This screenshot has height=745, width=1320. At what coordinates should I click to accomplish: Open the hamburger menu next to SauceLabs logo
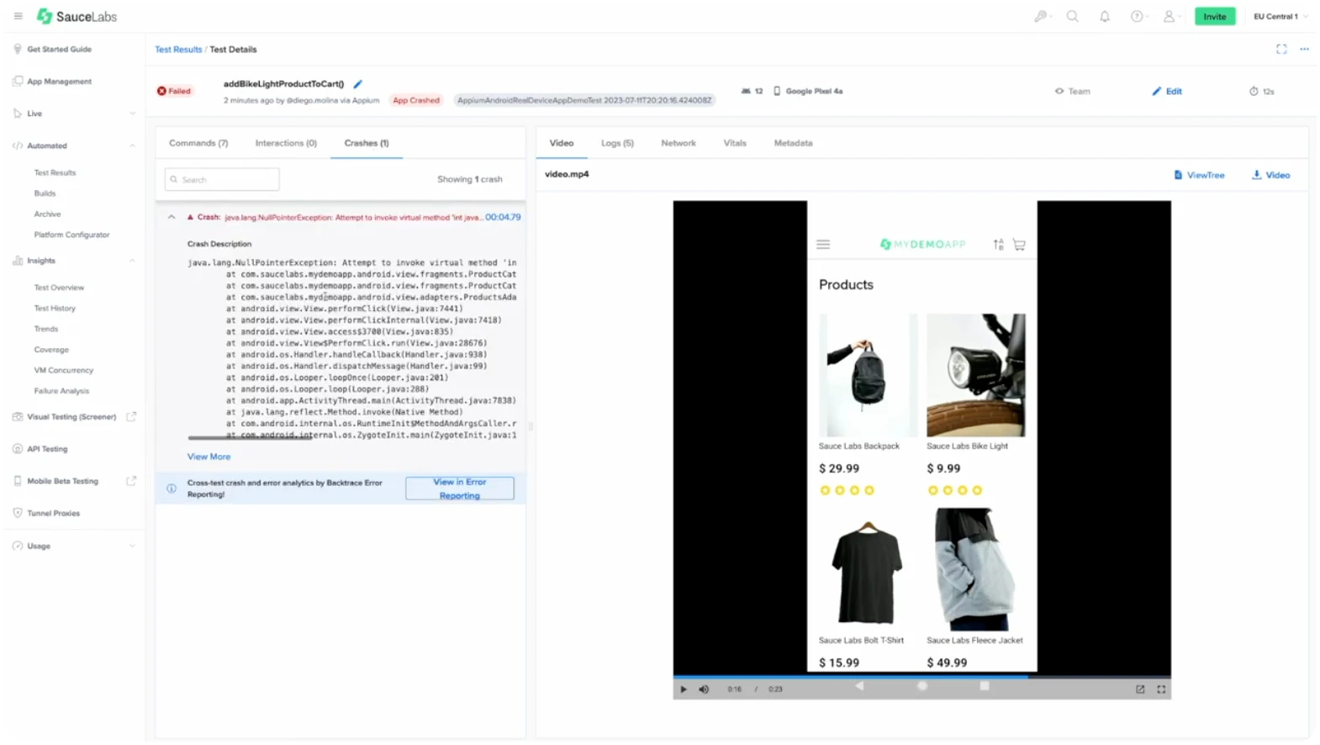[x=18, y=16]
